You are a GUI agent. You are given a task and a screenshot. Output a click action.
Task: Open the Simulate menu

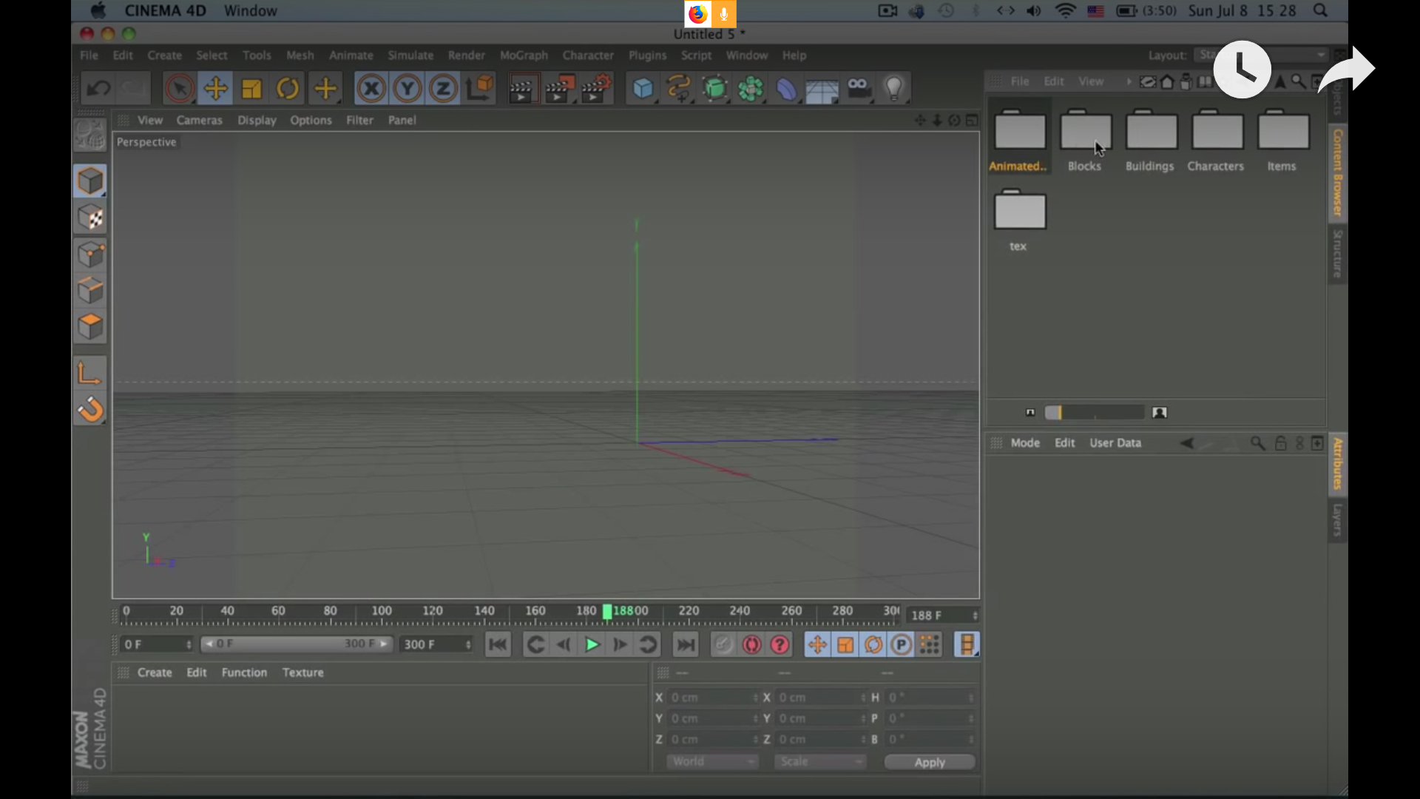point(410,55)
